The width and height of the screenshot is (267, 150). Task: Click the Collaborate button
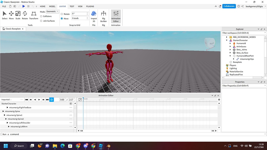tap(229, 6)
